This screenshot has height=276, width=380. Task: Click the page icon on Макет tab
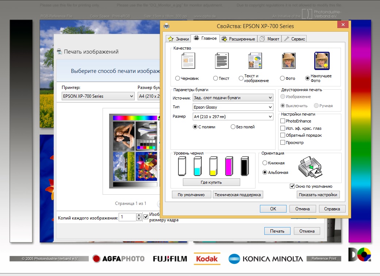coord(262,39)
